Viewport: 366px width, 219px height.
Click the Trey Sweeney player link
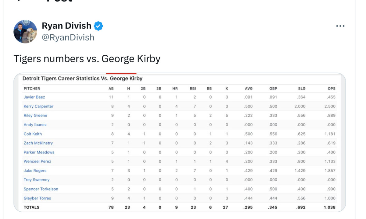pyautogui.click(x=37, y=180)
